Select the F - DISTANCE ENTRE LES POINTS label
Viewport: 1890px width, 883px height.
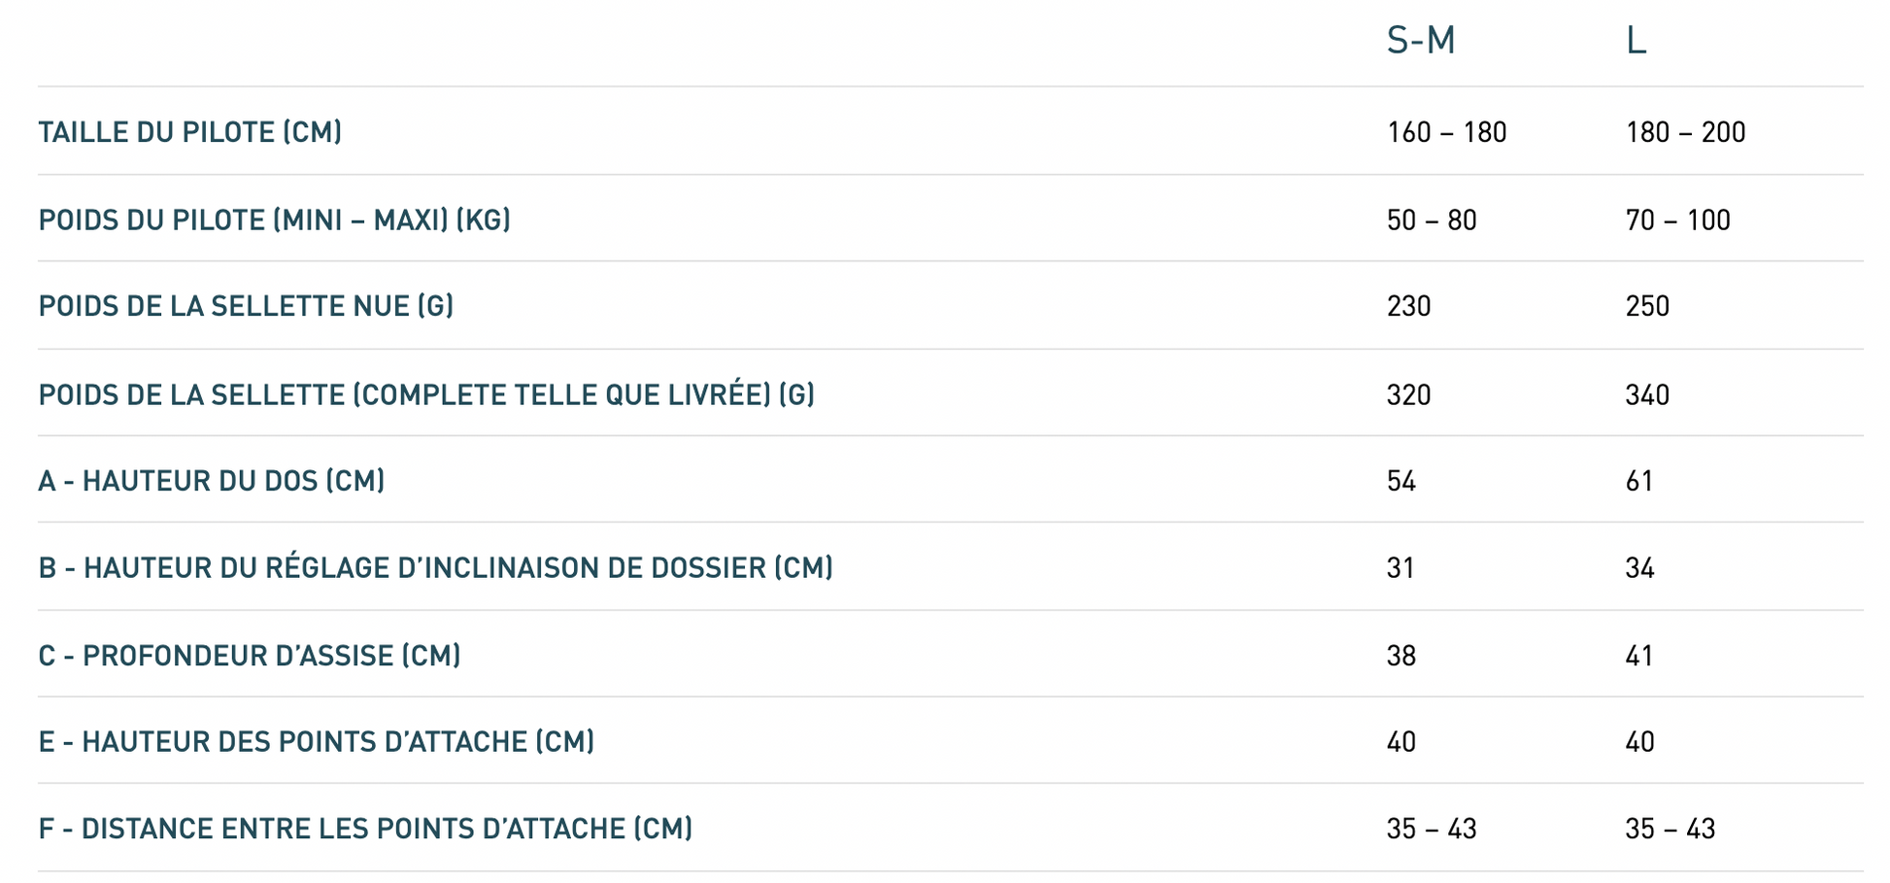point(366,829)
